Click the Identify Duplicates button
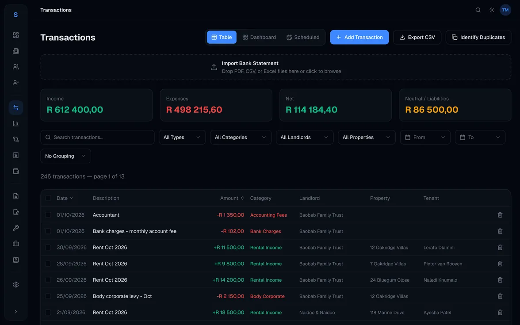 tap(478, 37)
